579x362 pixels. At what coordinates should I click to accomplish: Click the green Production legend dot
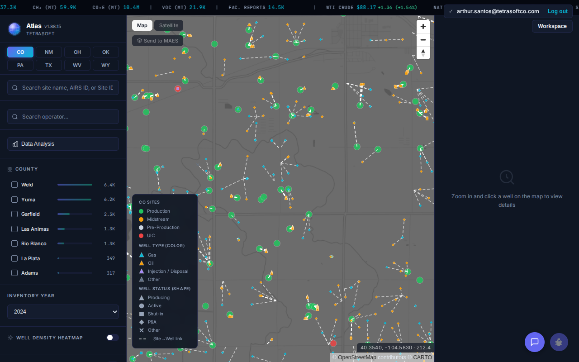click(141, 211)
